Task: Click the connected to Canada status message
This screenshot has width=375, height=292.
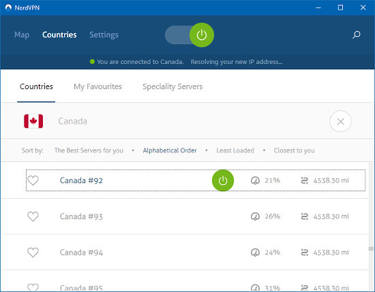Action: tap(140, 62)
